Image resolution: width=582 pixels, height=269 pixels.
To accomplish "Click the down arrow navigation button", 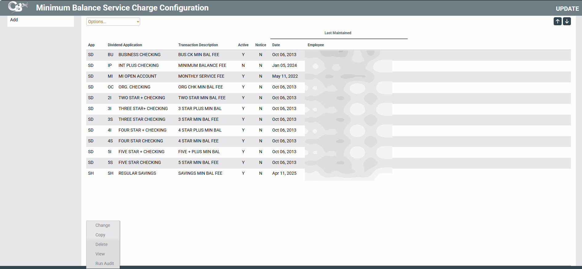I will (567, 21).
